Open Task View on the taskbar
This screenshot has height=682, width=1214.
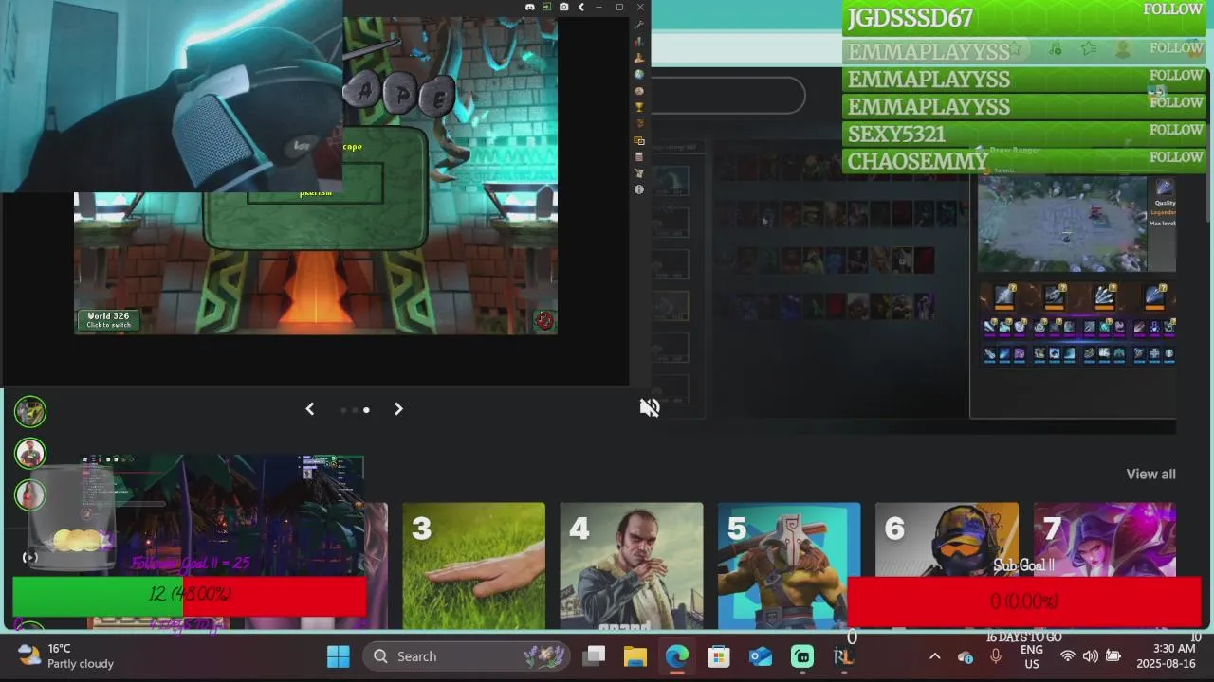(595, 656)
